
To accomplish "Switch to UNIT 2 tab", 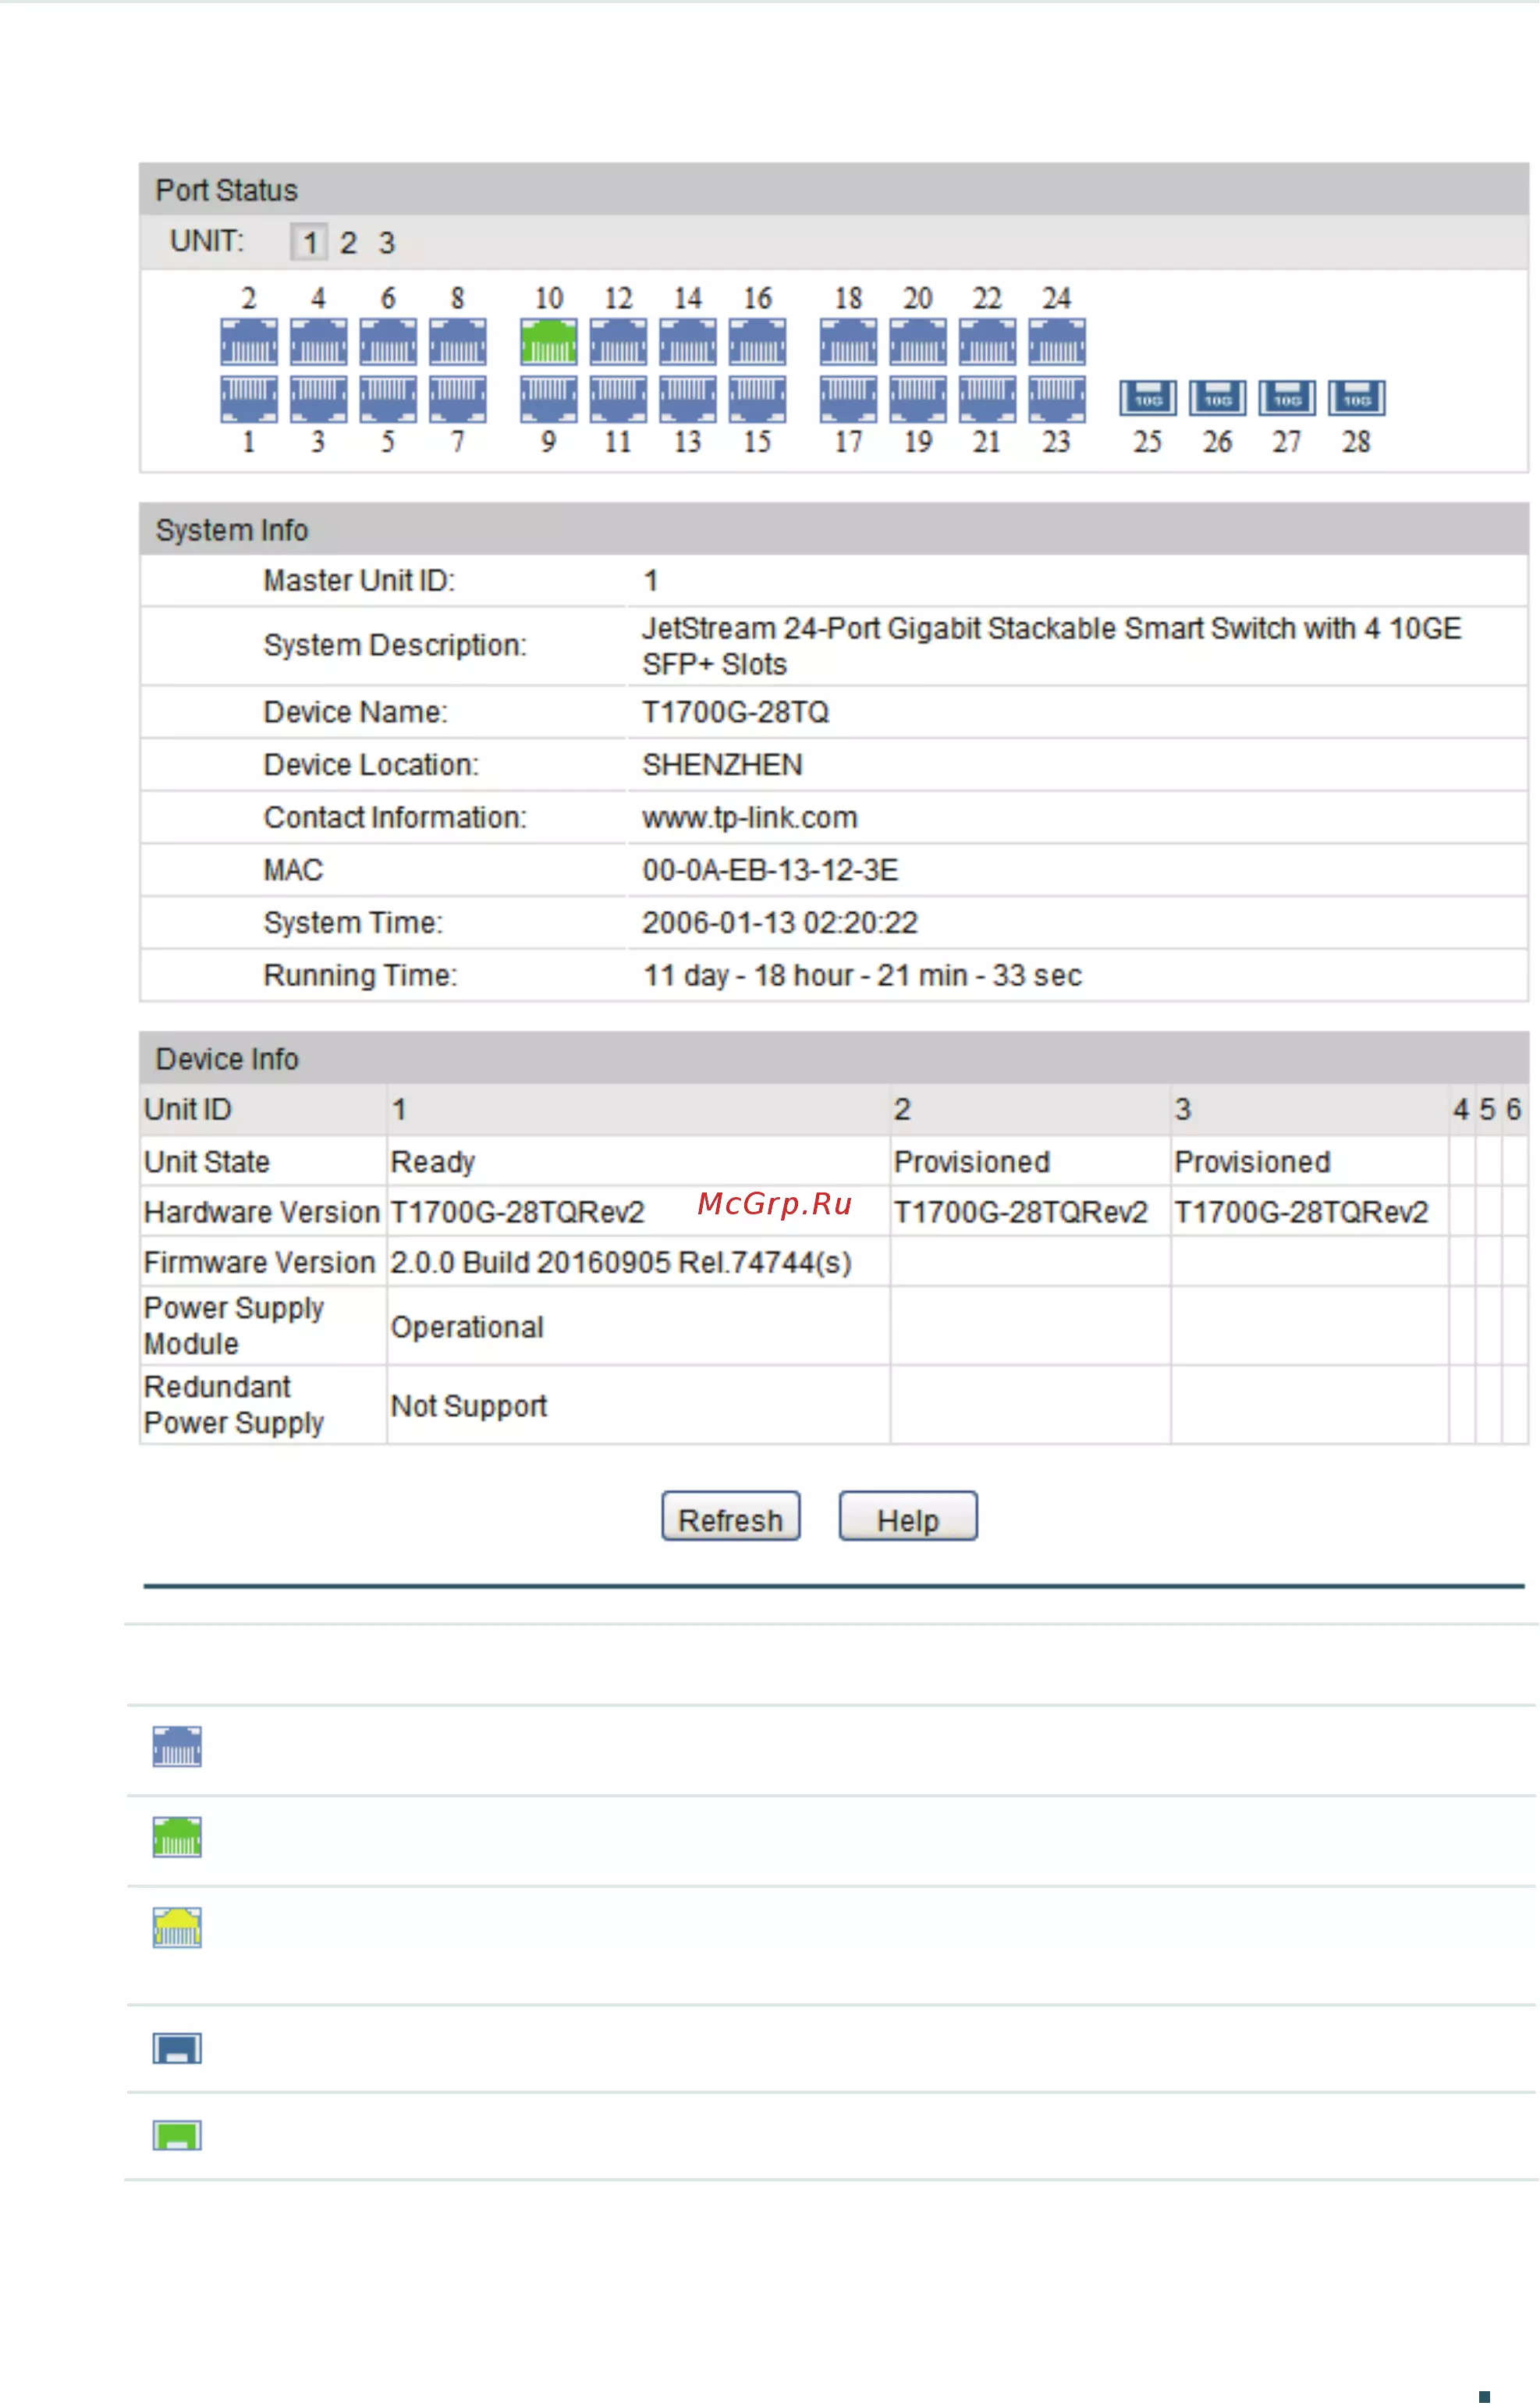I will [348, 242].
